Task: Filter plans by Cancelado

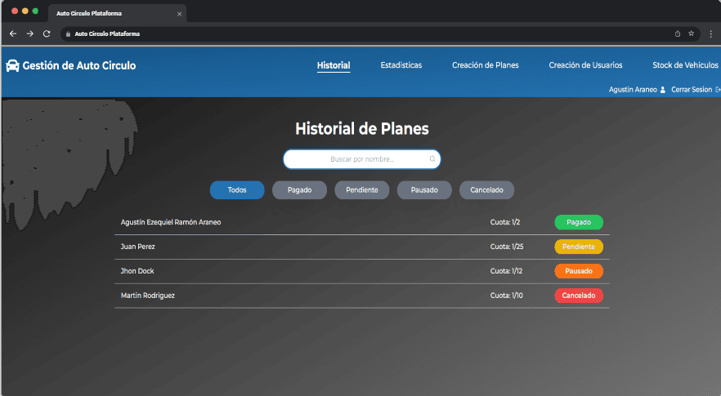Action: point(486,190)
